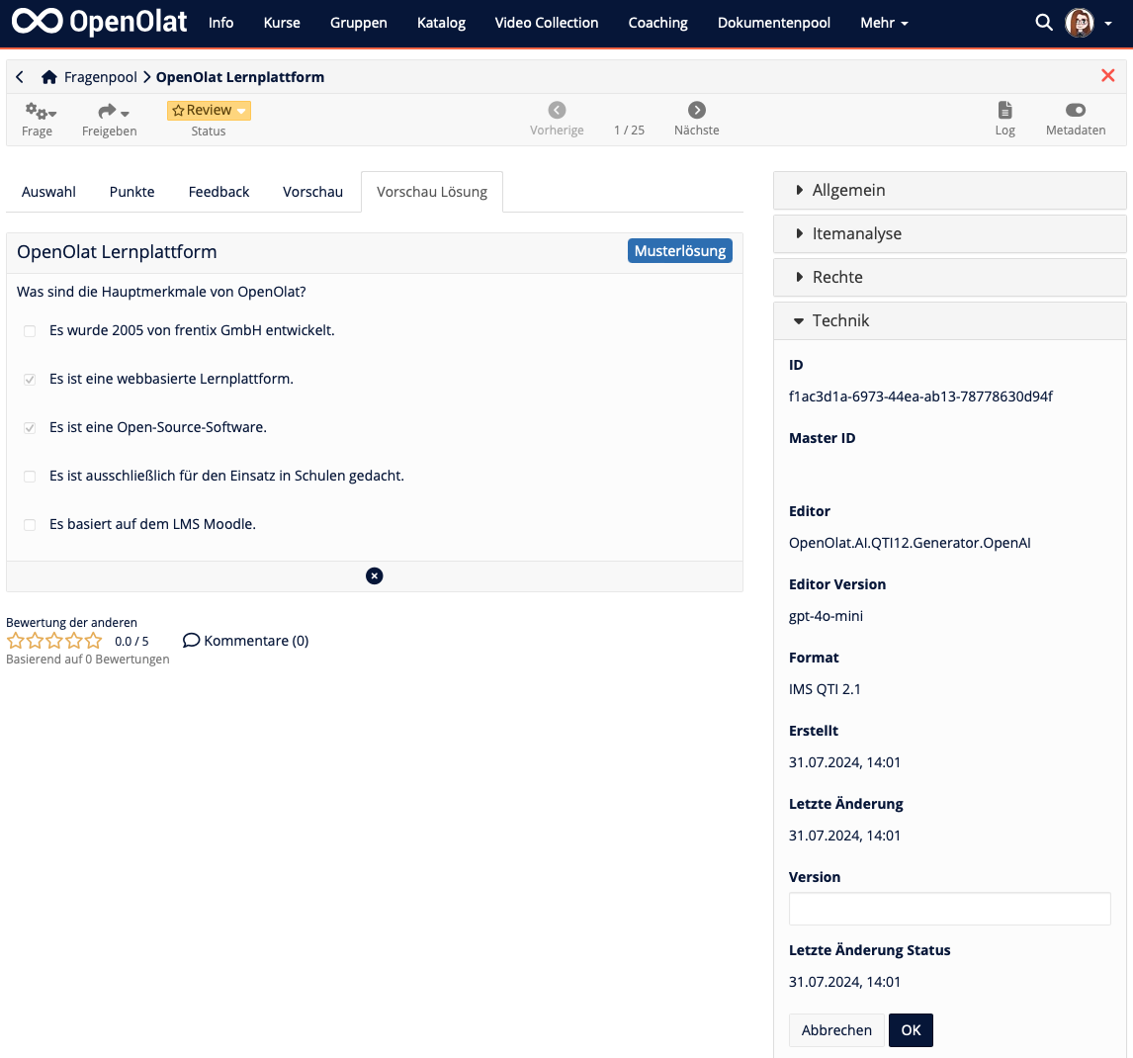Open Kommentare (0) link
The width and height of the screenshot is (1133, 1058).
coord(246,641)
